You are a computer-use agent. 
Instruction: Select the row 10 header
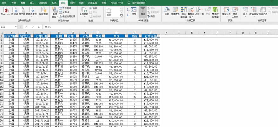pos(2,67)
